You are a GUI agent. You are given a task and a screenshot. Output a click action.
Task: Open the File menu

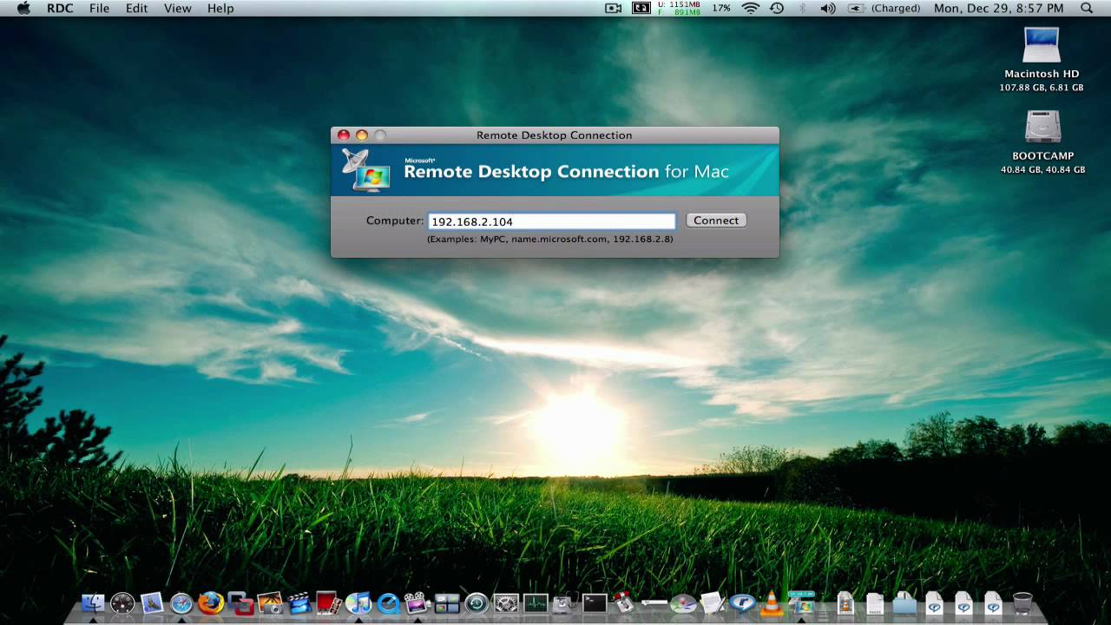point(100,8)
